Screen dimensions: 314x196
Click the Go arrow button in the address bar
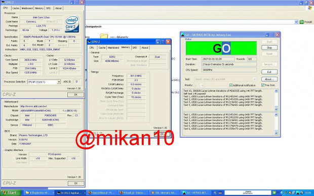pos(301,22)
